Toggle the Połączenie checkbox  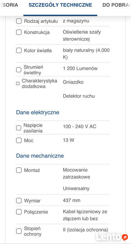(19, 212)
